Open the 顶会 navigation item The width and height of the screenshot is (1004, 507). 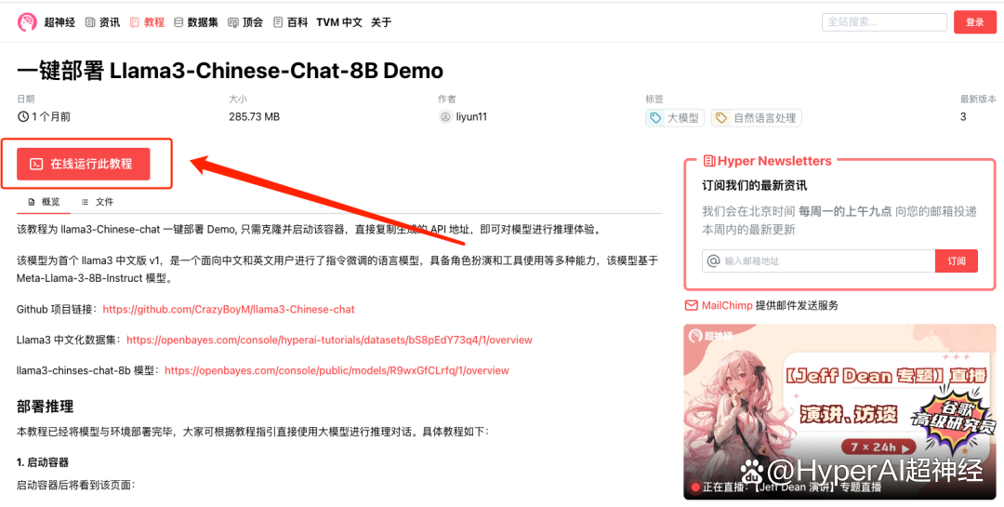coord(245,22)
